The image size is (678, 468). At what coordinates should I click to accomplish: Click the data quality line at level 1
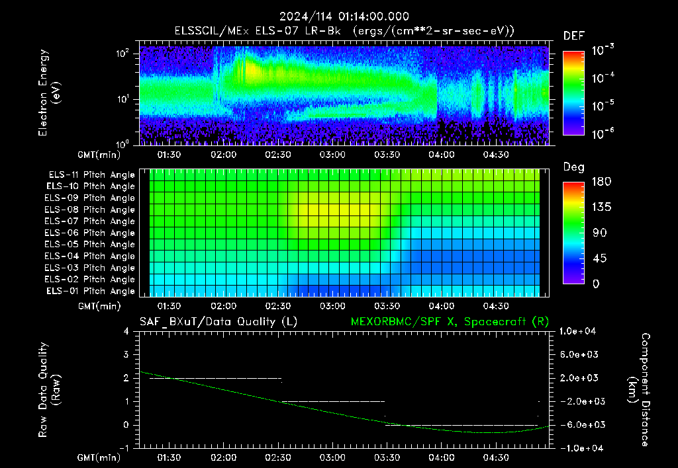[333, 401]
